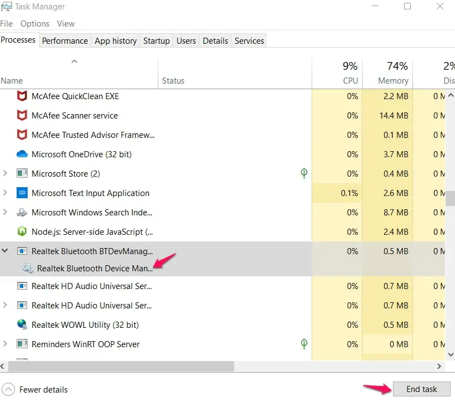Click the Windows Search Indexer icon

(22, 213)
